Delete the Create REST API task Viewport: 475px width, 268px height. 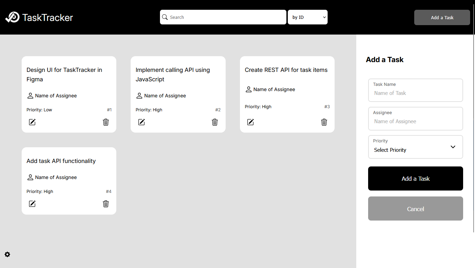click(x=324, y=122)
